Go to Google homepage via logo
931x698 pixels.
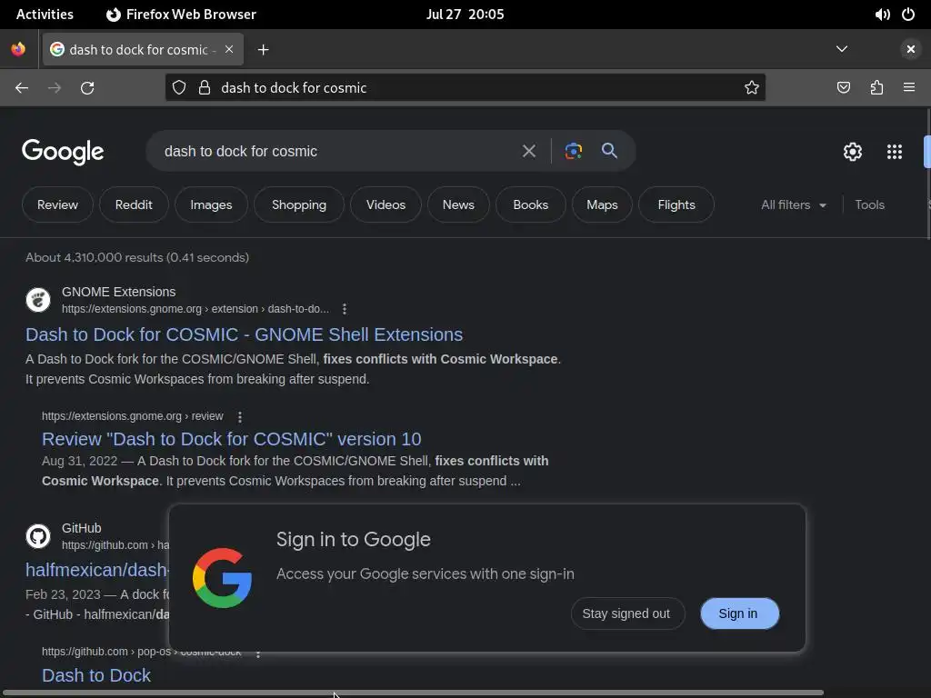63,152
